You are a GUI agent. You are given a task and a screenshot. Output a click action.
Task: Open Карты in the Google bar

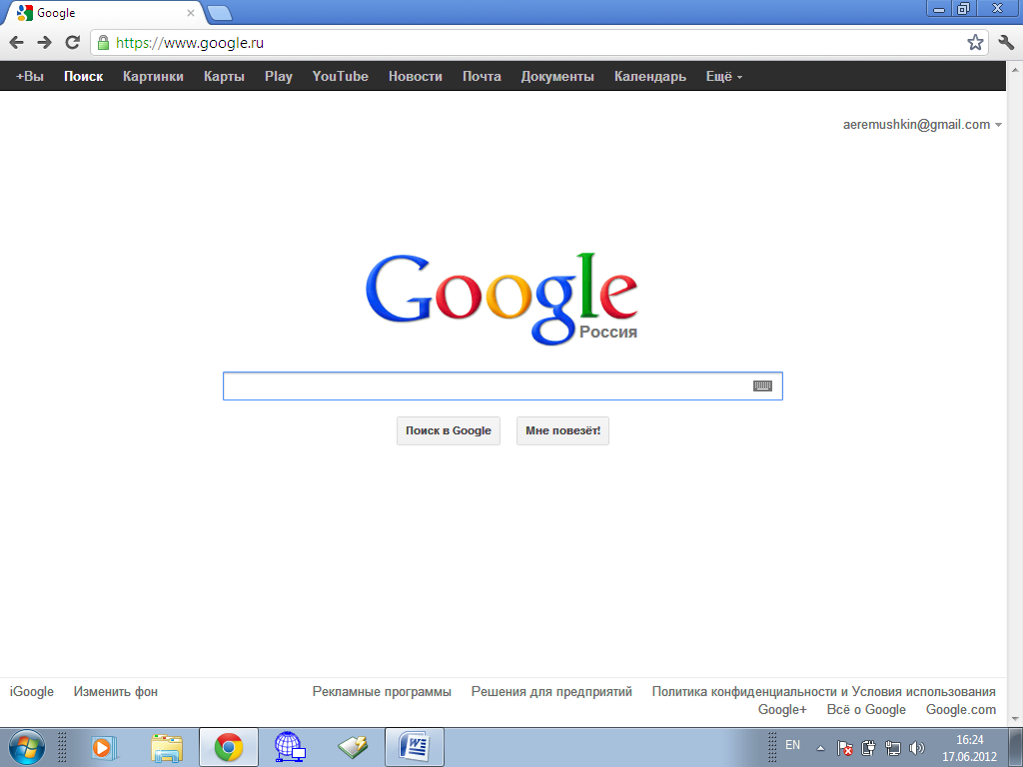coord(224,76)
